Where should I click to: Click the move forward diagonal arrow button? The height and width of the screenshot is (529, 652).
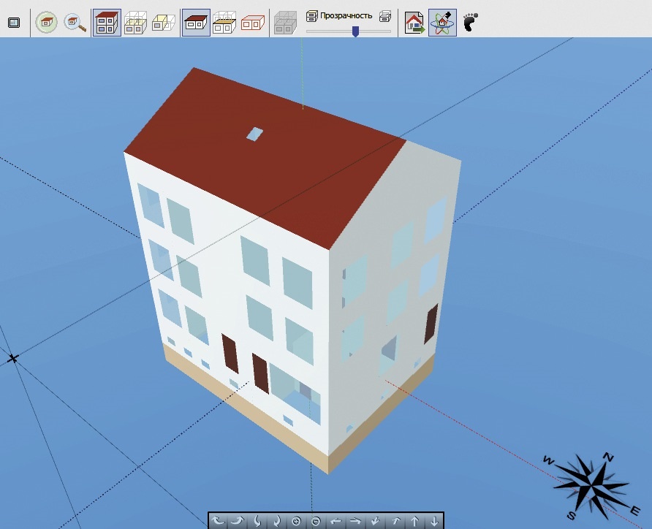pyautogui.click(x=395, y=521)
